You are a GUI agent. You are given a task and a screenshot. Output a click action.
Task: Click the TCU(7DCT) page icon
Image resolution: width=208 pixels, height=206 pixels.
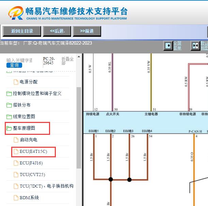point(16,186)
